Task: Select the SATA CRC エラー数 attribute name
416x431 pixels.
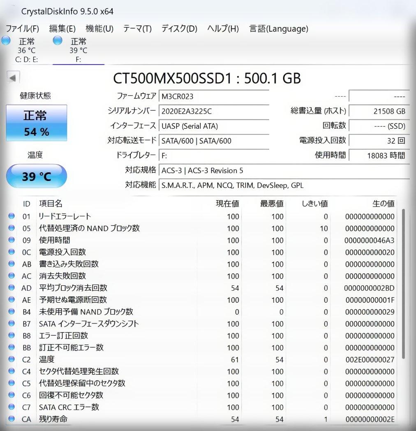Action: pos(69,407)
